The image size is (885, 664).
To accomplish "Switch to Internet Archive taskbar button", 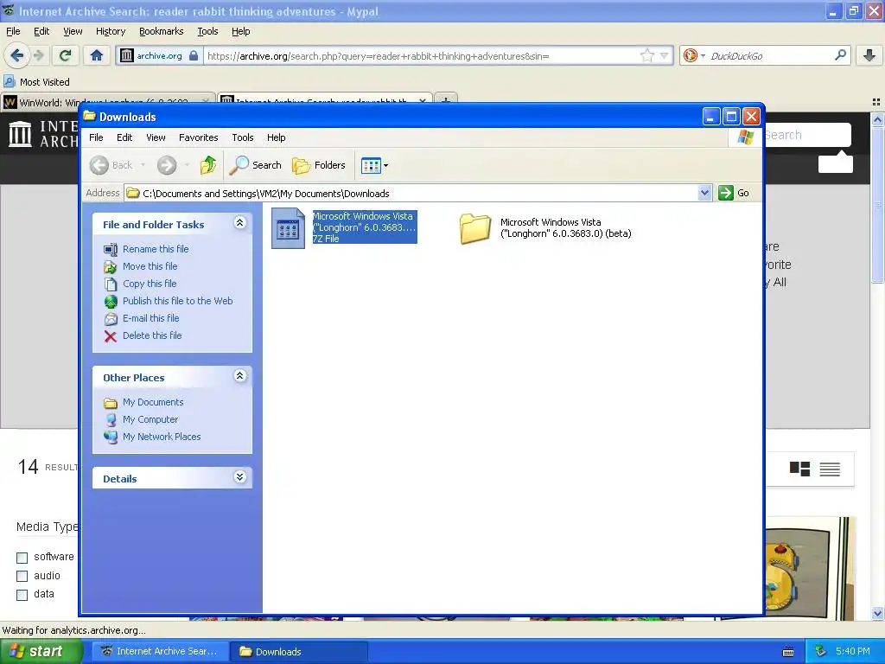I will [161, 651].
